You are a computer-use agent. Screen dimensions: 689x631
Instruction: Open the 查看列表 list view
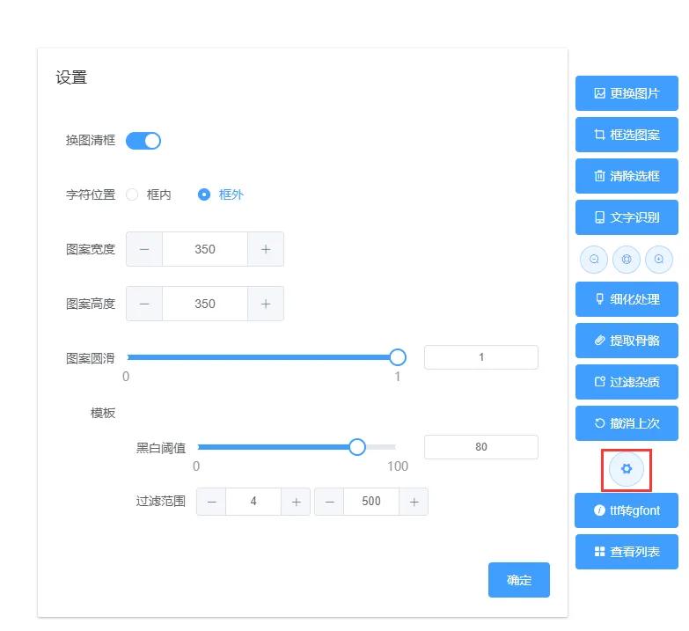point(627,552)
